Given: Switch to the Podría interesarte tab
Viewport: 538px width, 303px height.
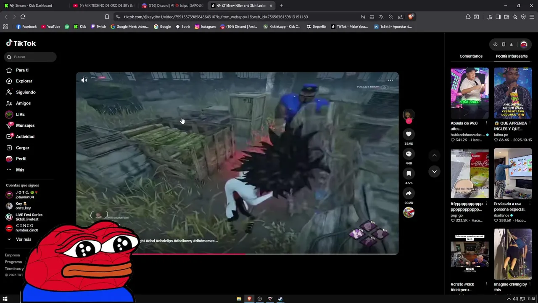Looking at the screenshot, I should point(512,56).
